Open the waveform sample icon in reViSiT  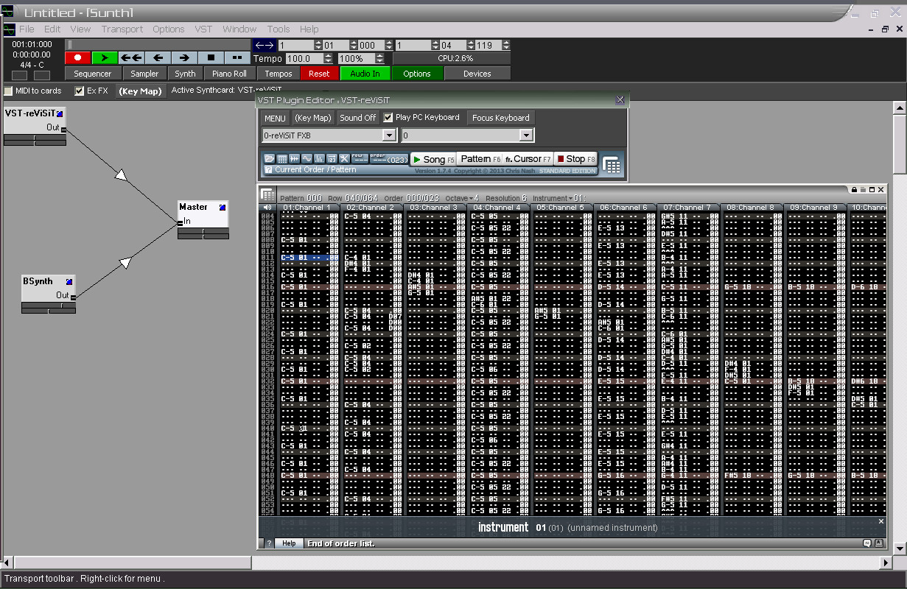tap(307, 159)
